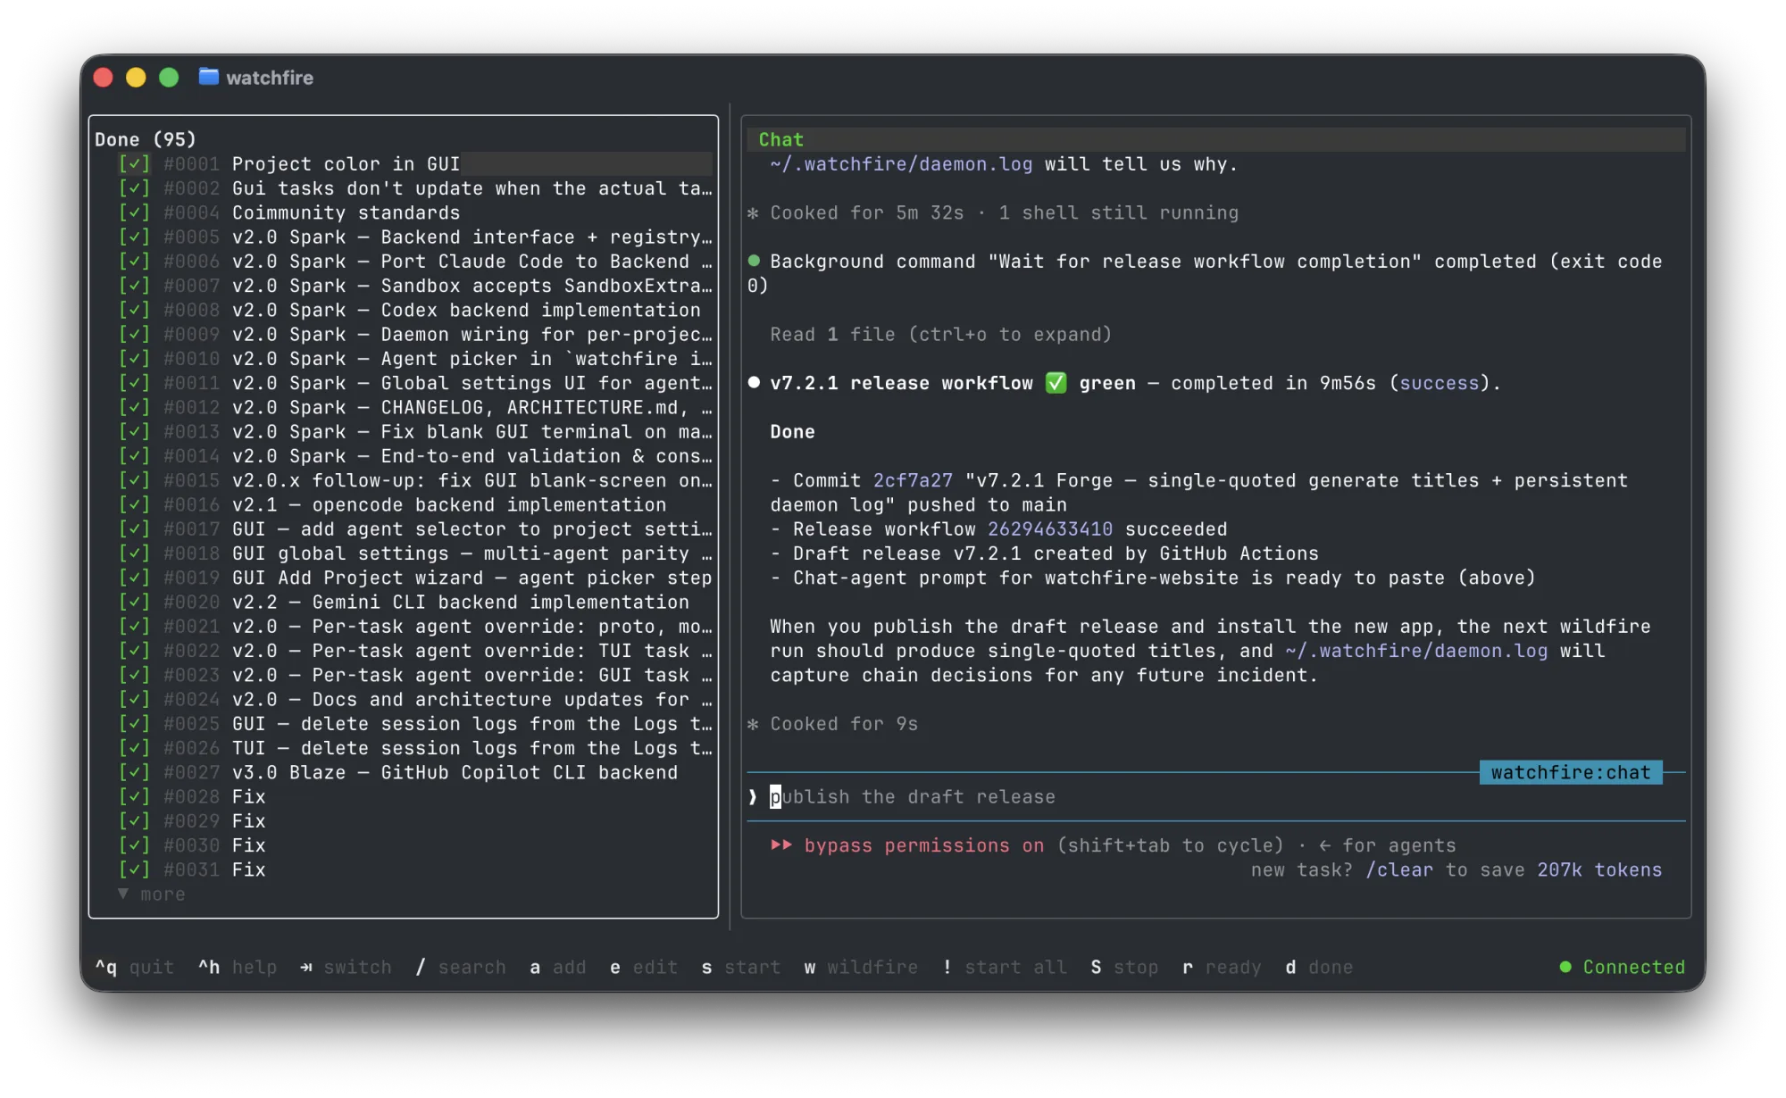
Task: Click the 's start' shortcut in the footer
Action: 741,967
